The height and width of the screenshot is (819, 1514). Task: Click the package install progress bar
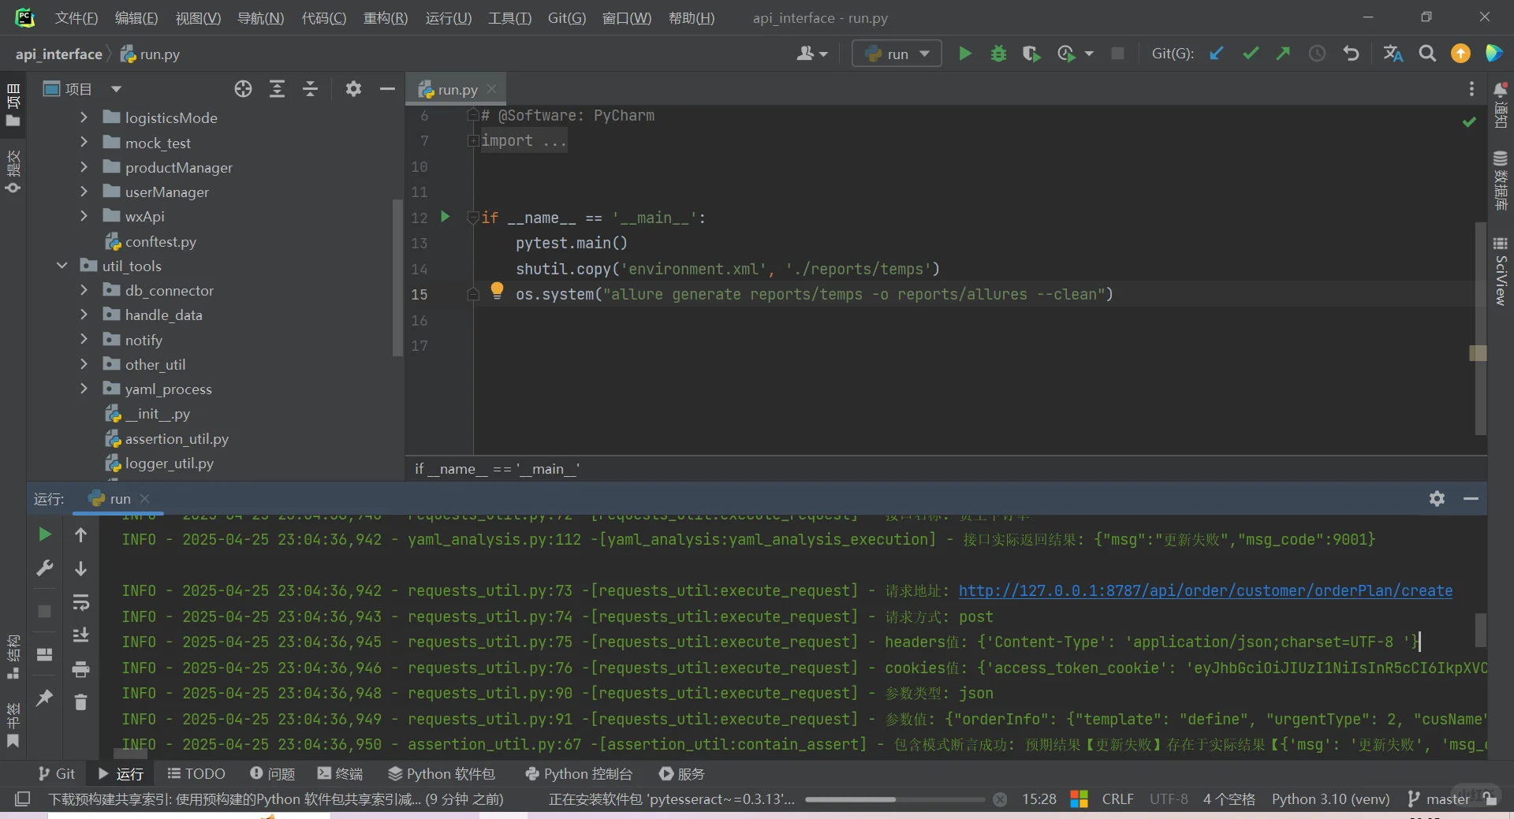pos(894,799)
